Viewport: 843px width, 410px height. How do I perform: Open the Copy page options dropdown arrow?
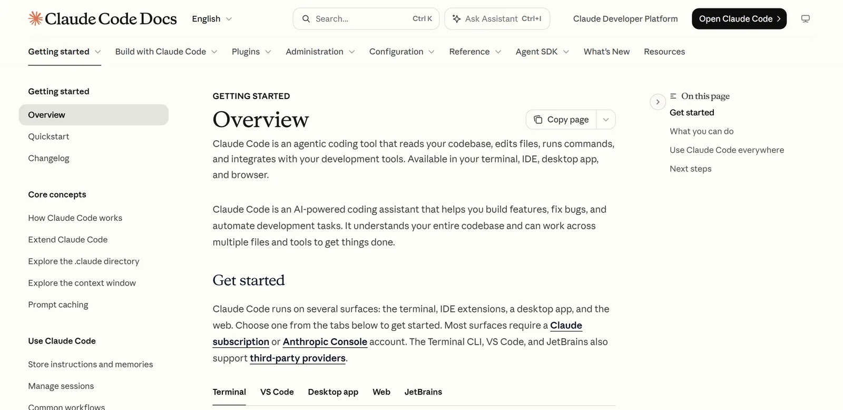click(x=606, y=120)
